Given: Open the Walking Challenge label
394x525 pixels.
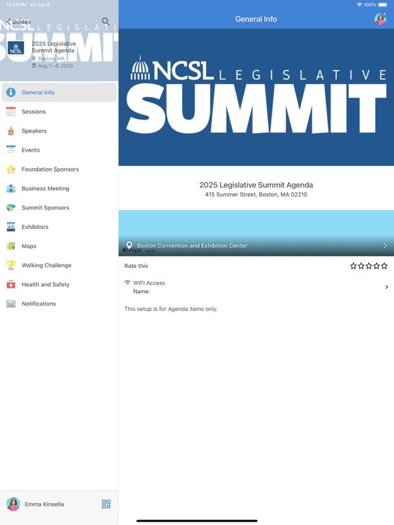Looking at the screenshot, I should click(x=47, y=265).
